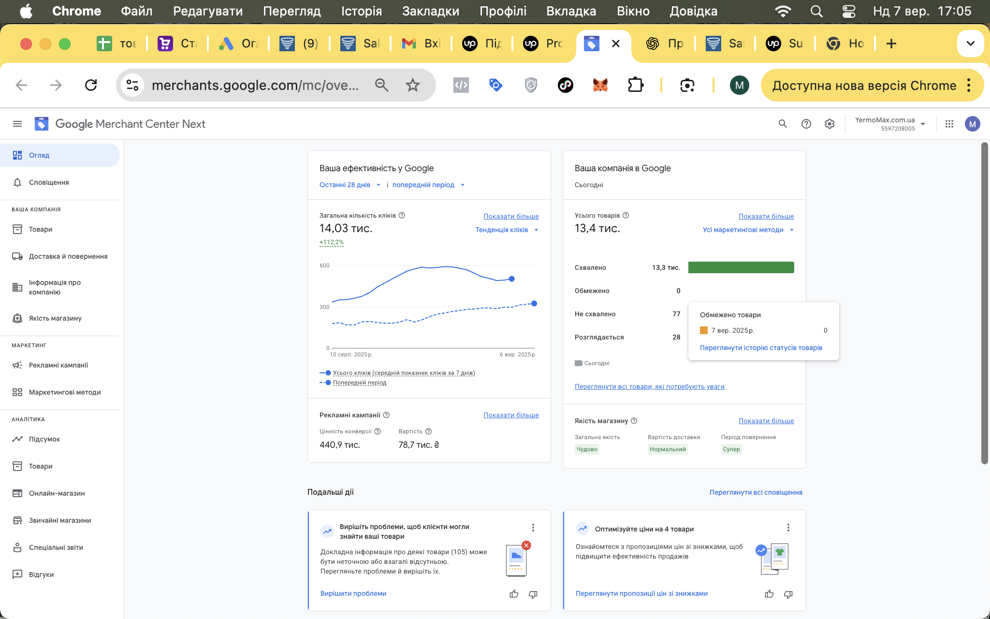Image resolution: width=990 pixels, height=619 pixels.
Task: Click the search icon in Merchant Center header
Action: [x=783, y=124]
